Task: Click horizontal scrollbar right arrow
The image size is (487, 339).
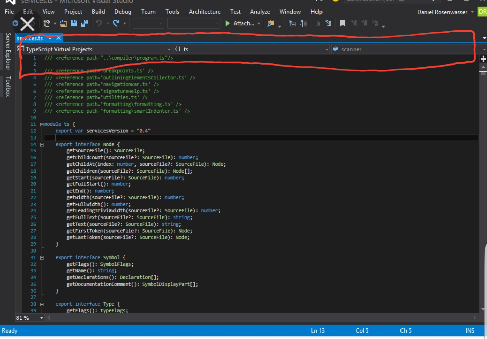Action: pos(475,318)
